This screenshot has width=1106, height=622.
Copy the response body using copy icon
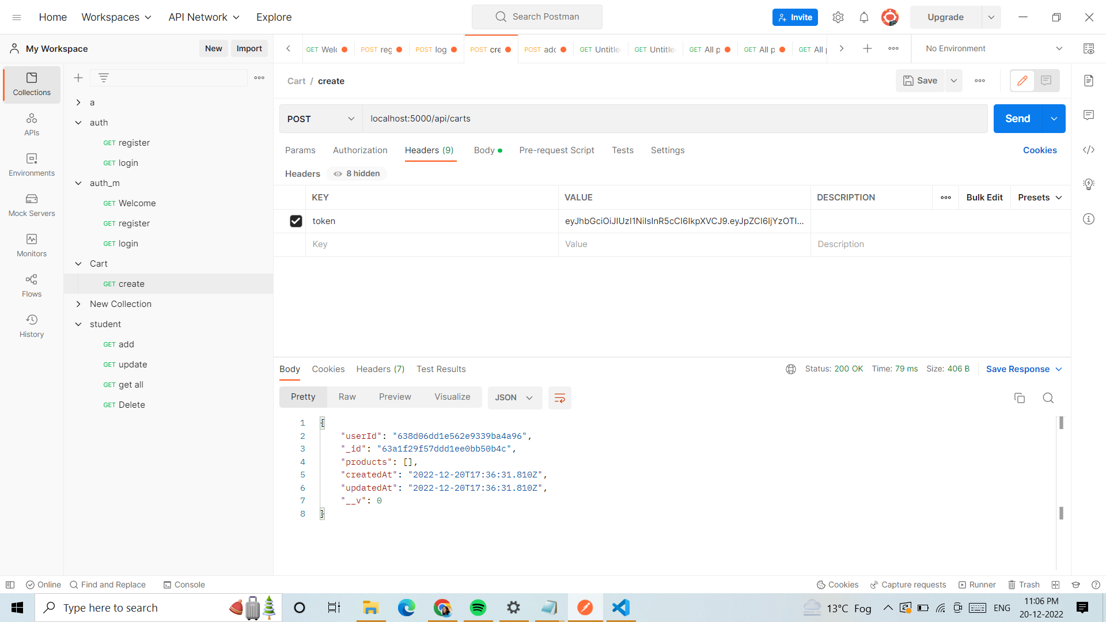click(1020, 398)
